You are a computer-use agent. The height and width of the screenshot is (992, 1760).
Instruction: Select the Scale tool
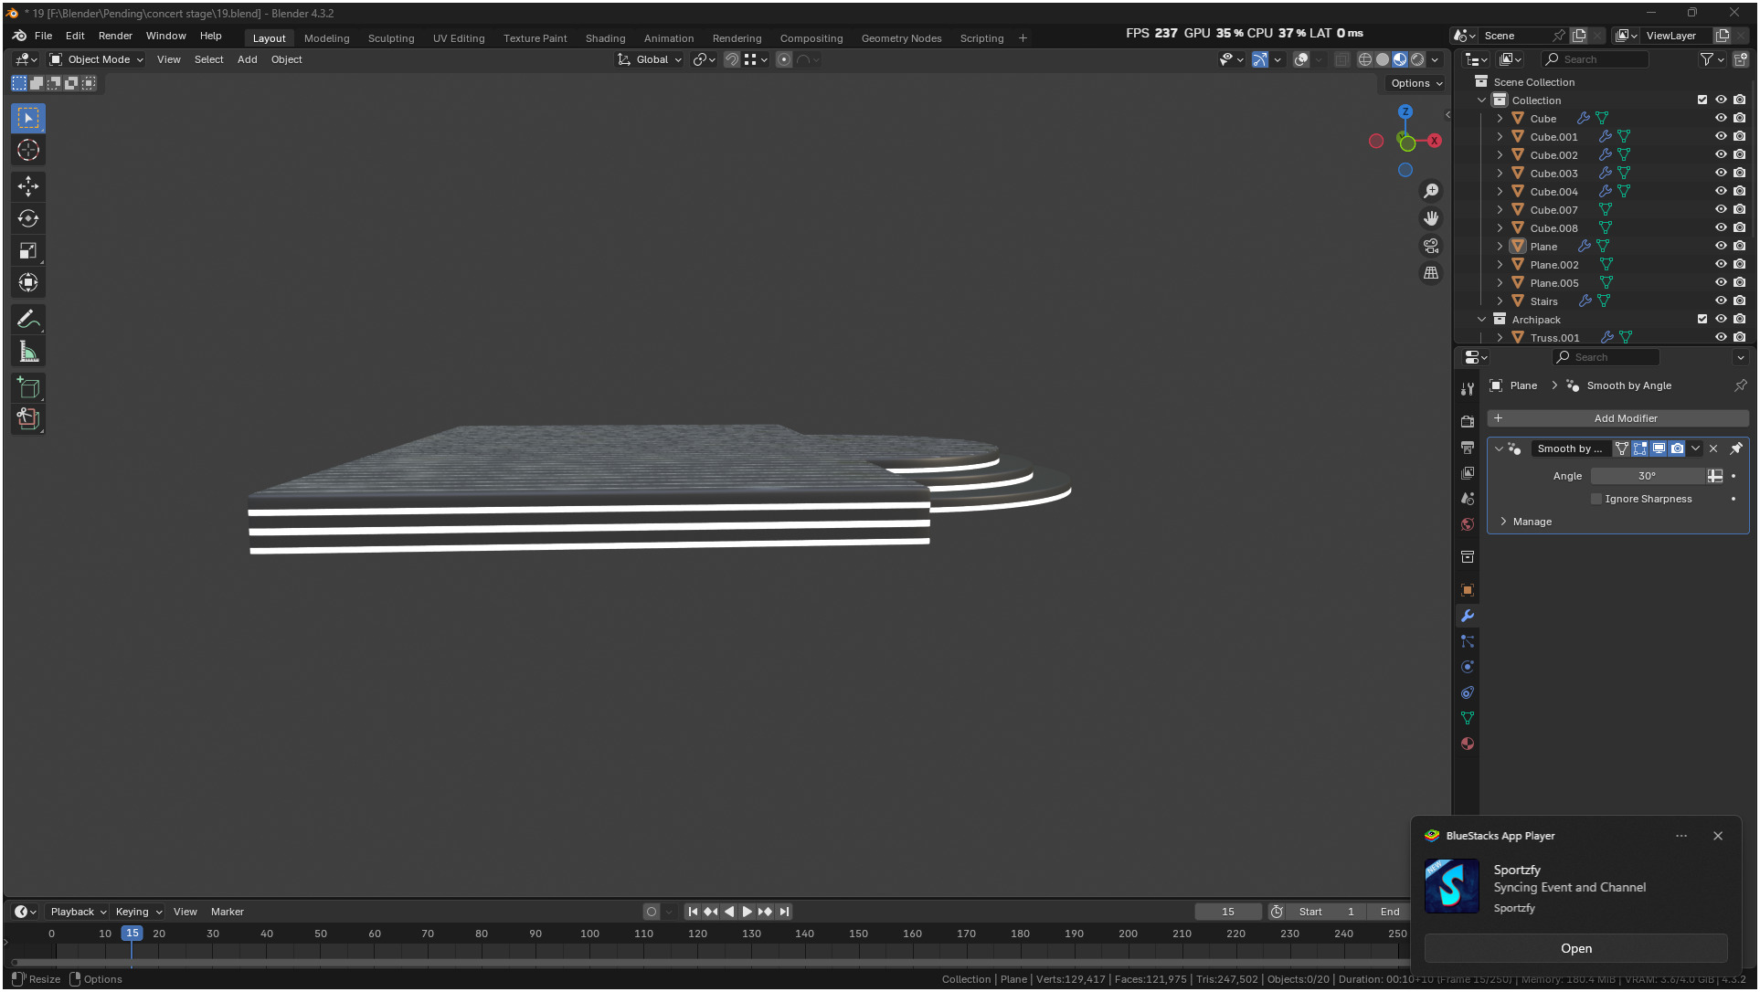click(x=28, y=250)
